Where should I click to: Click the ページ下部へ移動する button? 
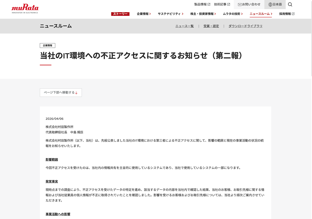click(x=61, y=93)
